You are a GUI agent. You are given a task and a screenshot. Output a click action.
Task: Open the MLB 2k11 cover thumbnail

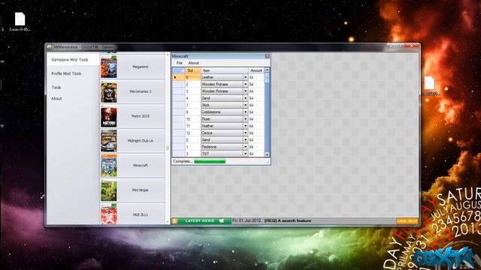tap(108, 214)
